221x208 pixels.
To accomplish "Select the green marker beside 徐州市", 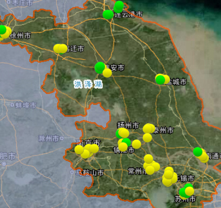I will pyautogui.click(x=2, y=30).
